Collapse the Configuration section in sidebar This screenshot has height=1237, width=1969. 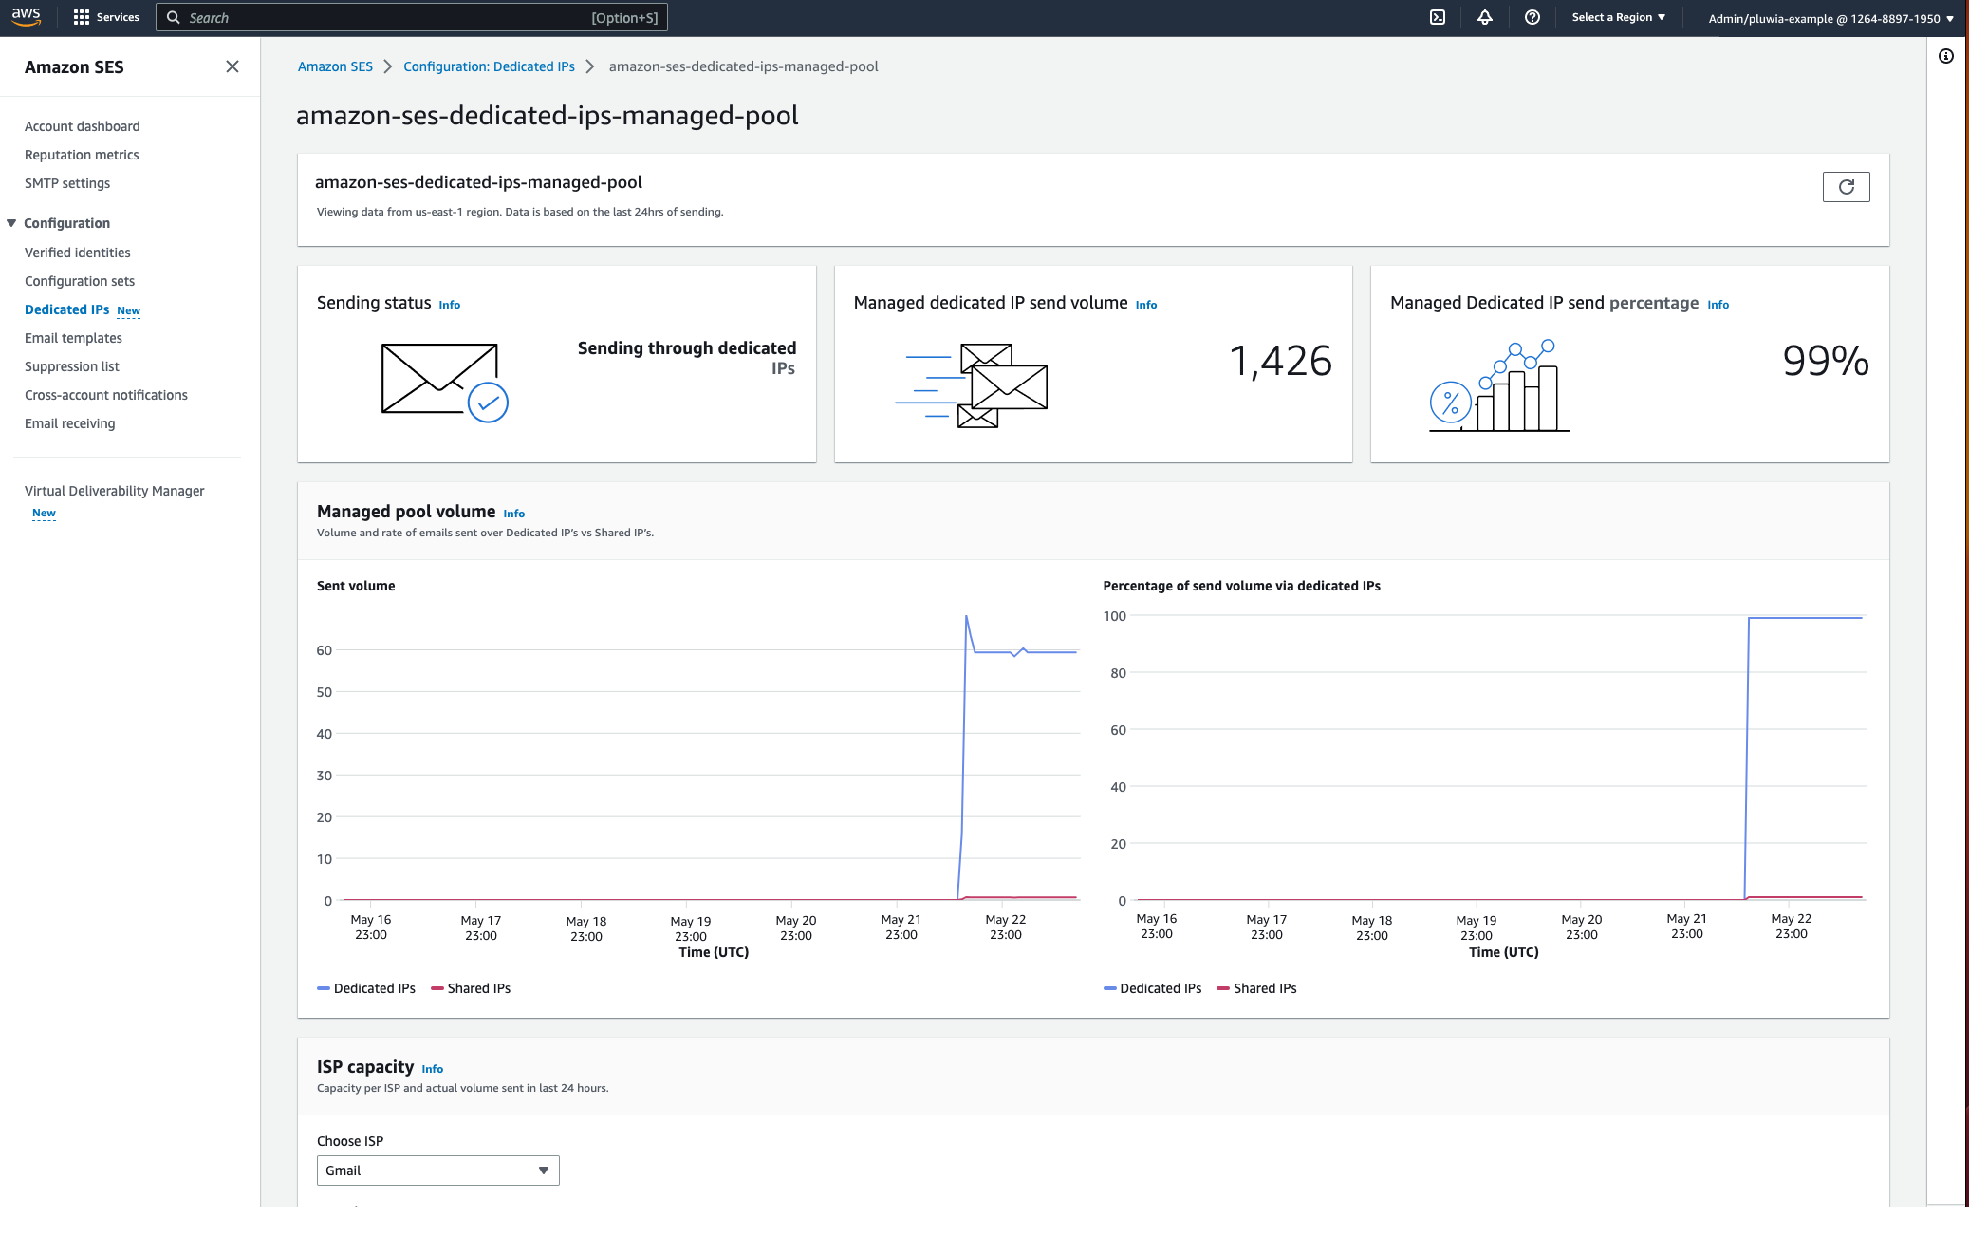(10, 222)
